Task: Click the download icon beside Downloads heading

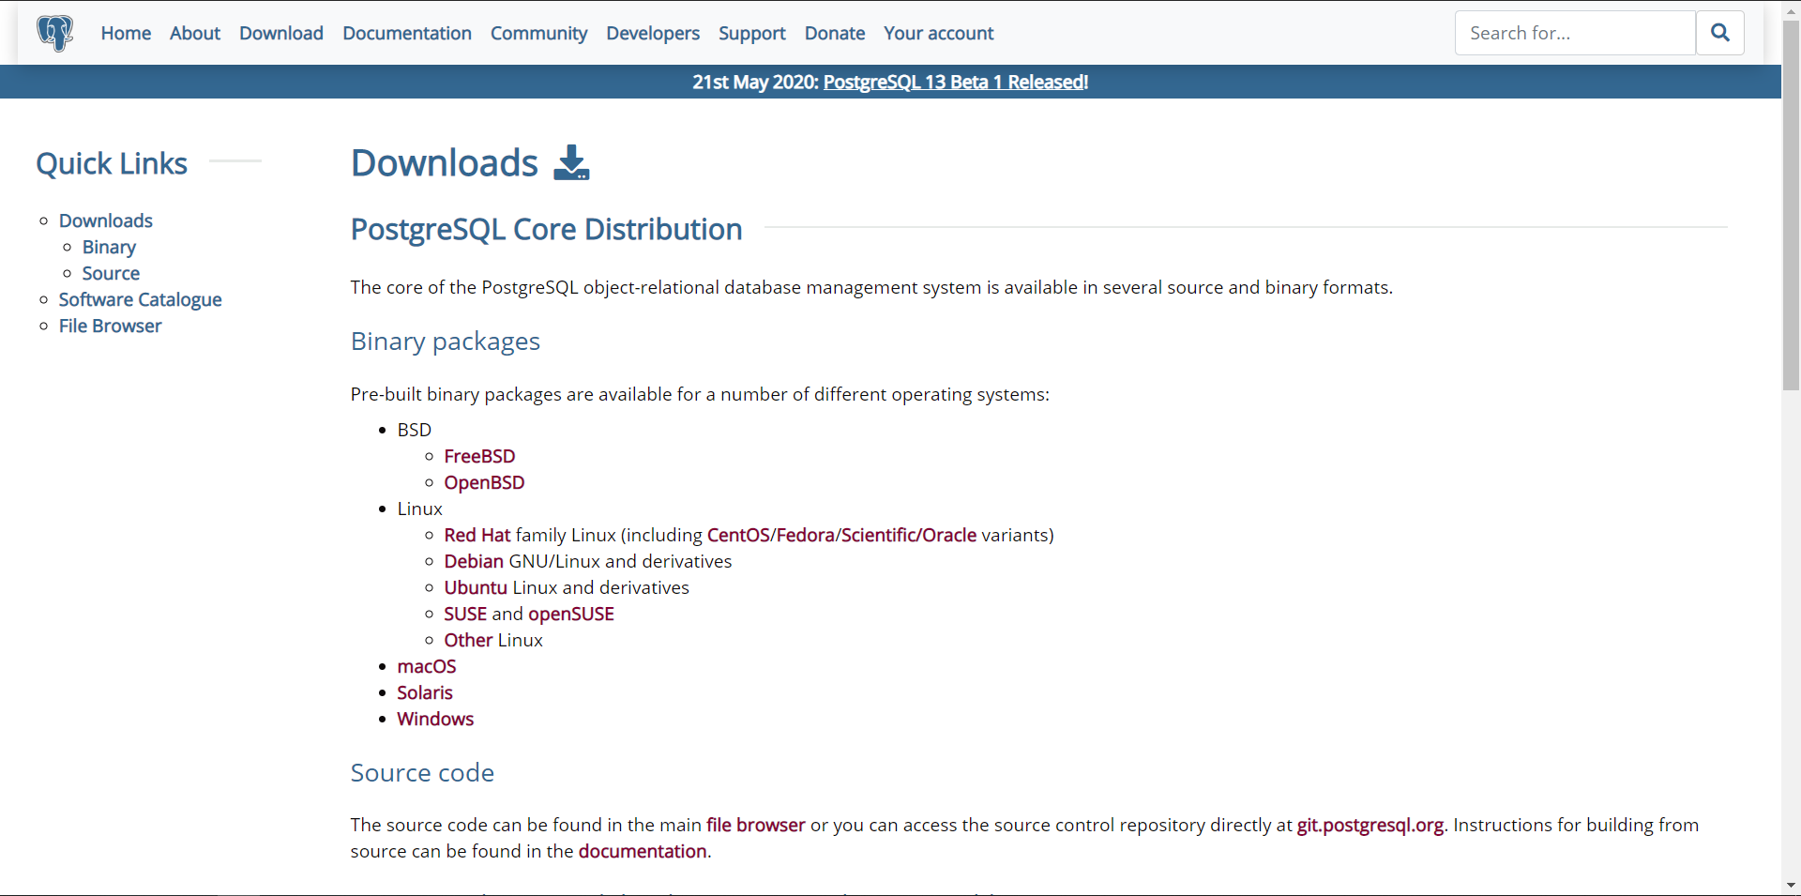Action: (570, 162)
